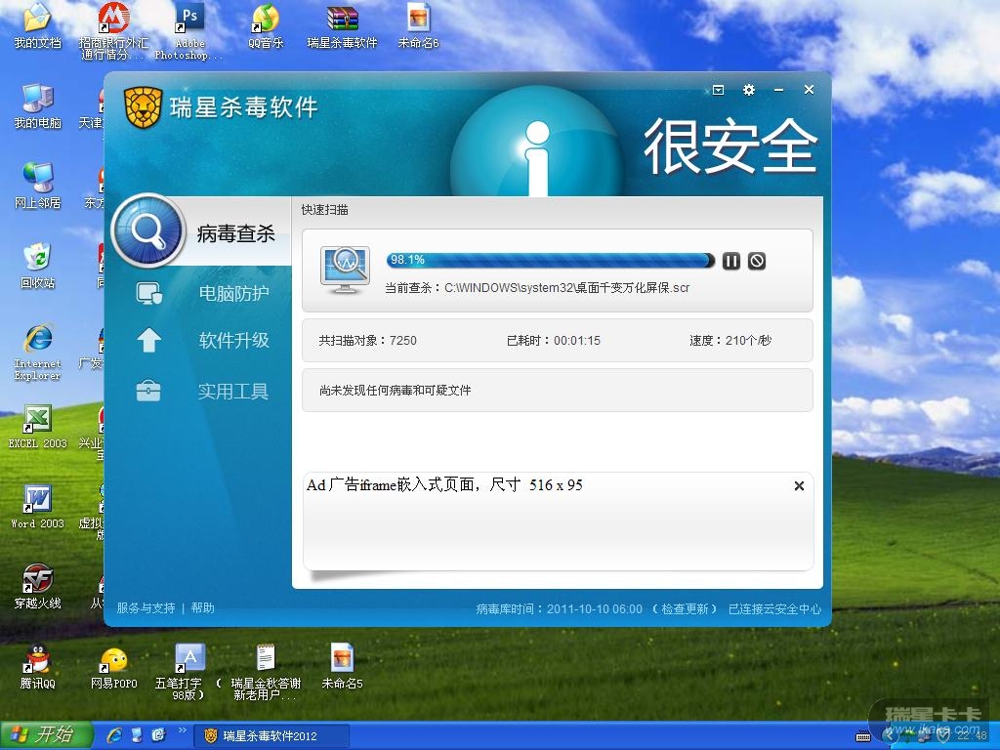Click the 速度：210个/秒 text
The image size is (1000, 750).
[730, 341]
